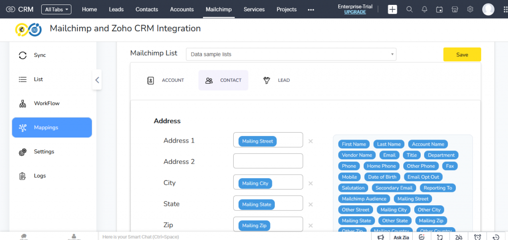Go to the Services tab
Viewport: 508px width, 240px height.
(x=254, y=9)
